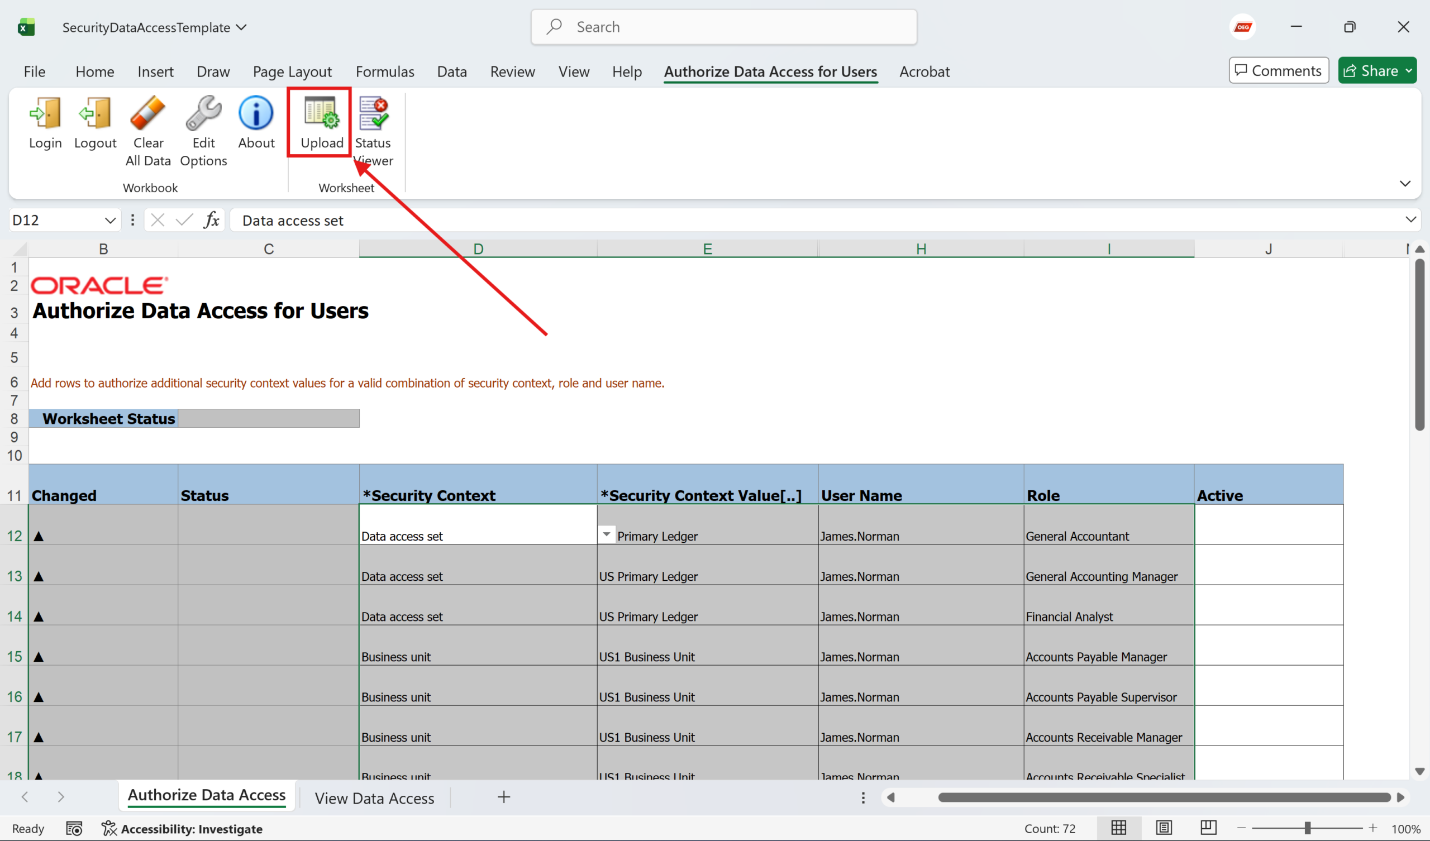Click the Search box

pos(723,27)
